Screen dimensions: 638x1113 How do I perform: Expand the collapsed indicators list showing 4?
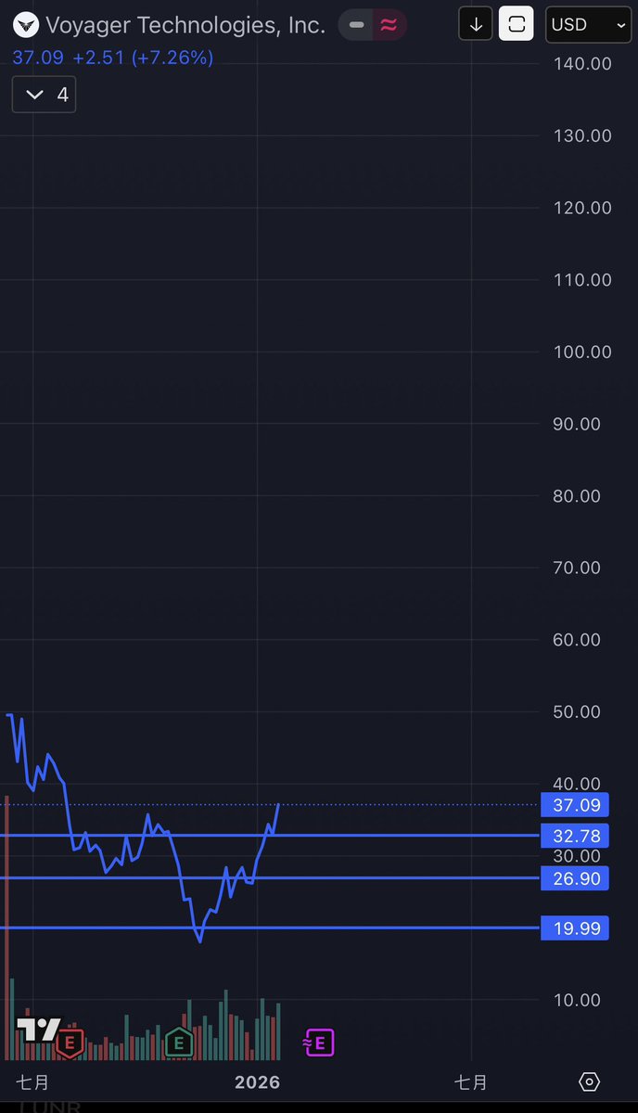[x=44, y=95]
